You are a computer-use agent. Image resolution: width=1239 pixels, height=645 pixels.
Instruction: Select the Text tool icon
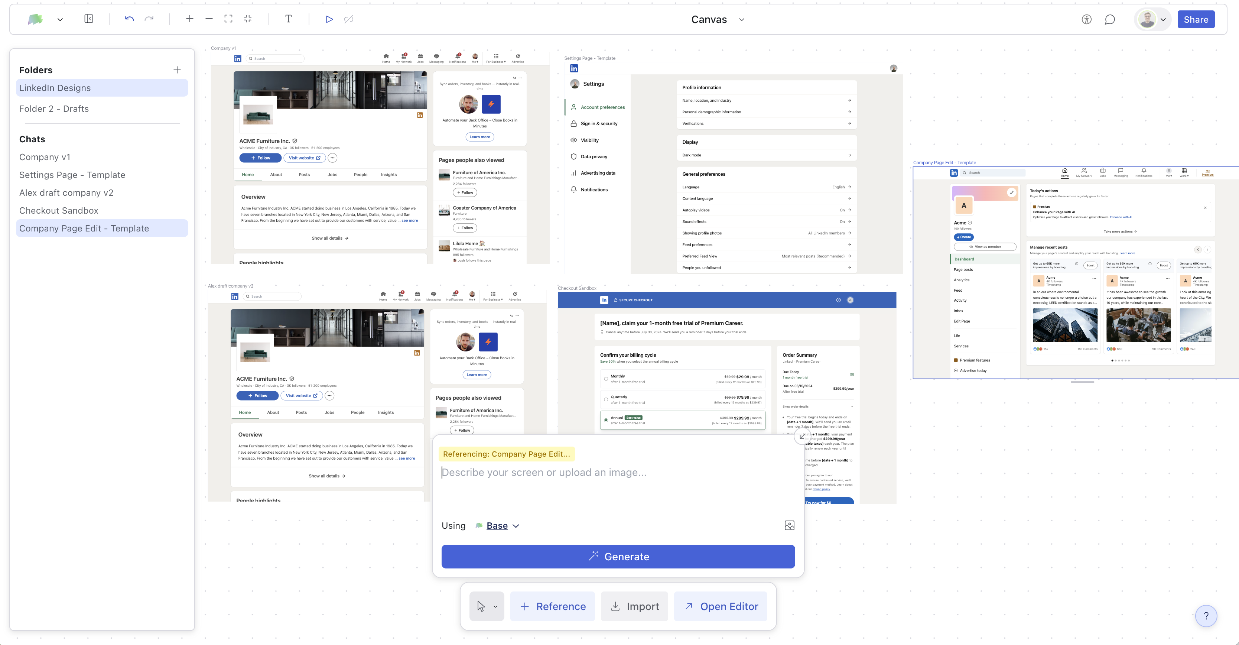point(288,19)
